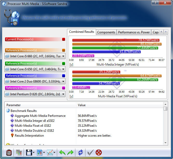Click the 56.84MPixel/s value
173x159 pixels.
pos(87,116)
